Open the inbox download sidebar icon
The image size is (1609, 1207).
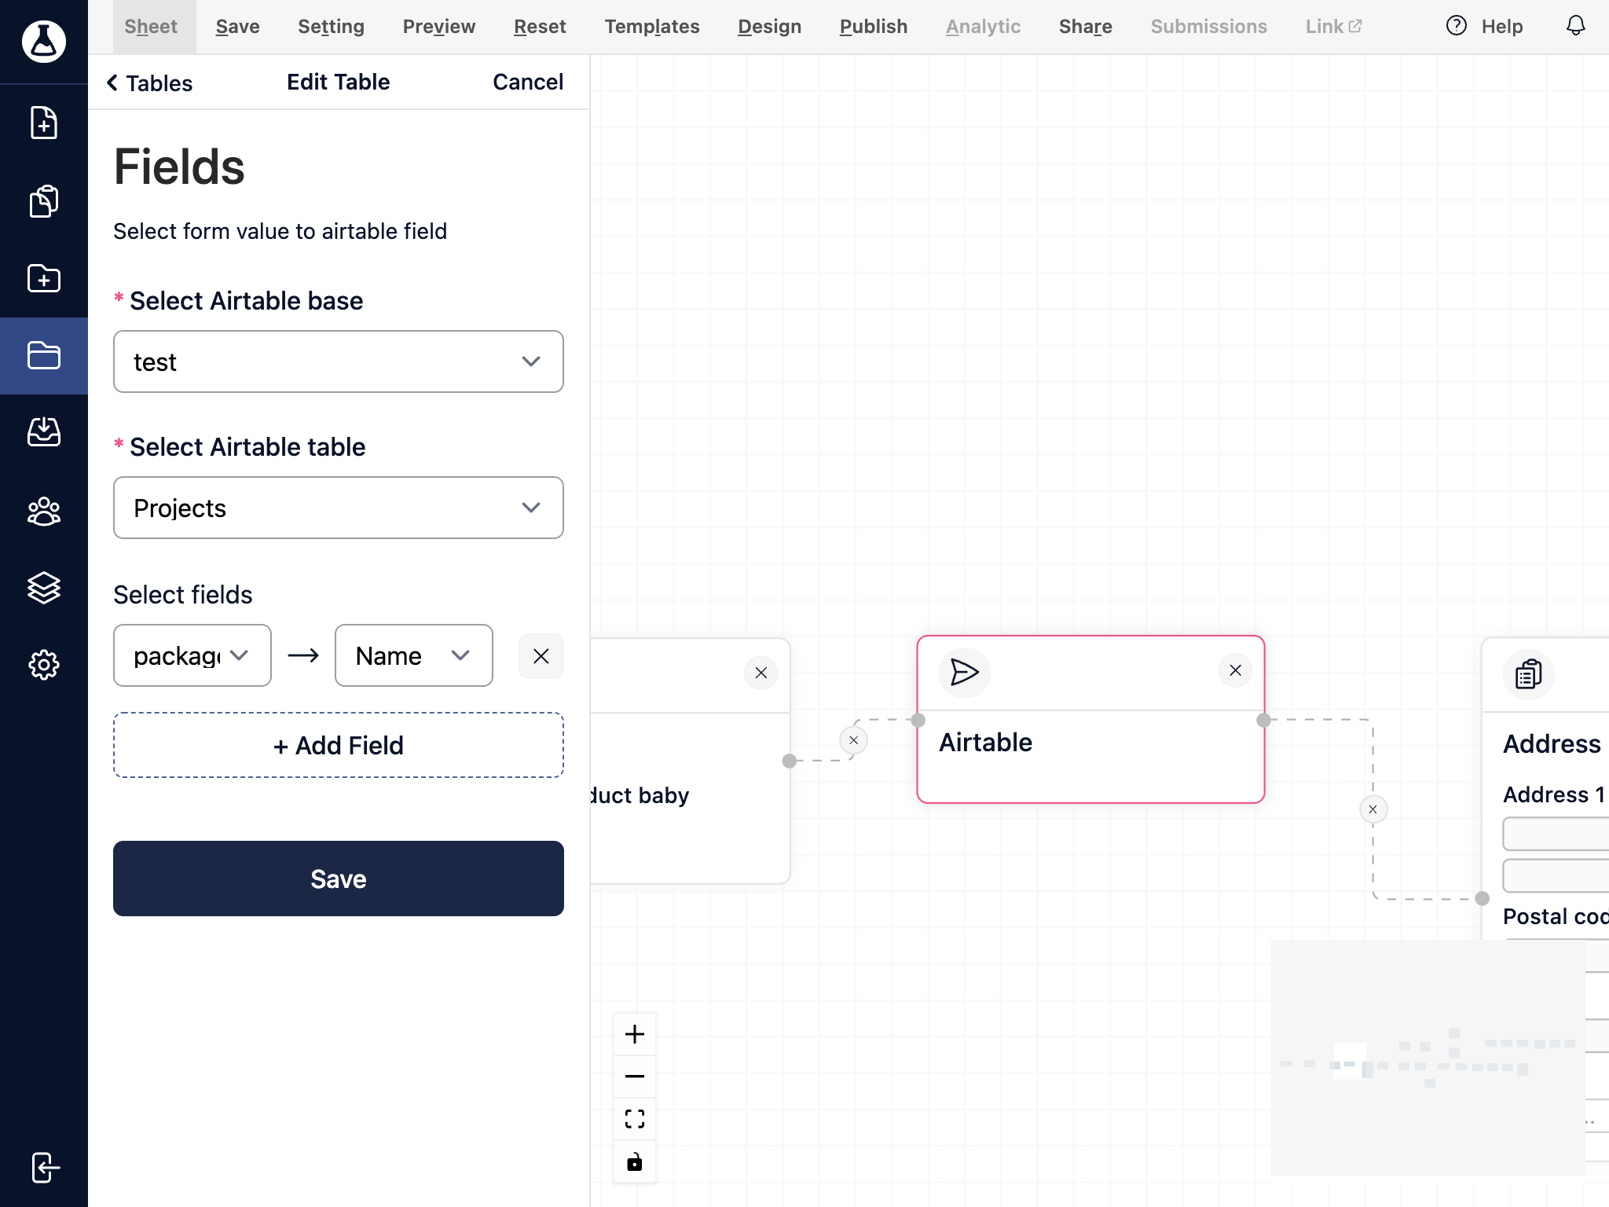[44, 431]
